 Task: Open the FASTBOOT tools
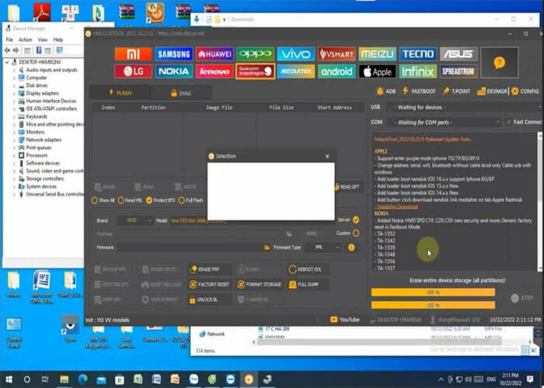(x=419, y=91)
